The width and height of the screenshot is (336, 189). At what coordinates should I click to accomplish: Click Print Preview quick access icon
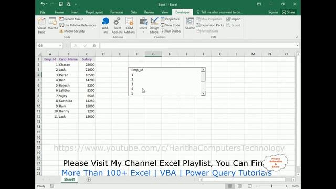(68, 4)
